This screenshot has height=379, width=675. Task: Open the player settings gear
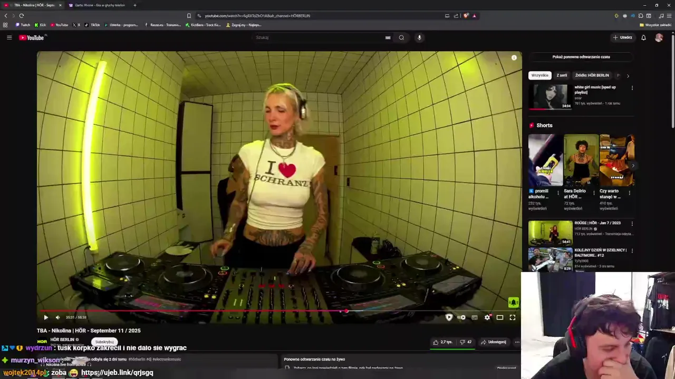pyautogui.click(x=487, y=317)
